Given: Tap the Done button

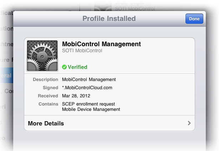Looking at the screenshot, I should 194,18.
